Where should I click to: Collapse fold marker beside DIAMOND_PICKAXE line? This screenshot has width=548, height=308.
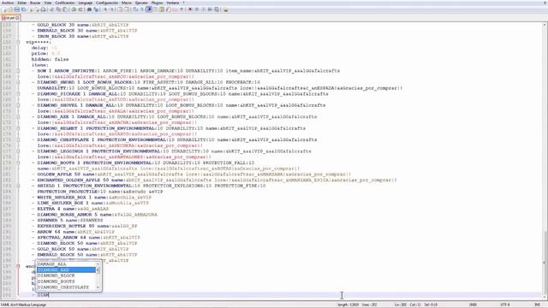(x=18, y=94)
